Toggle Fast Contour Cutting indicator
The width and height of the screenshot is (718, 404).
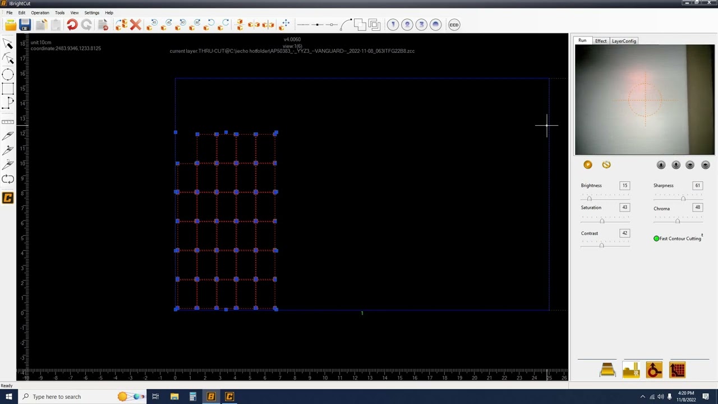[x=656, y=238]
